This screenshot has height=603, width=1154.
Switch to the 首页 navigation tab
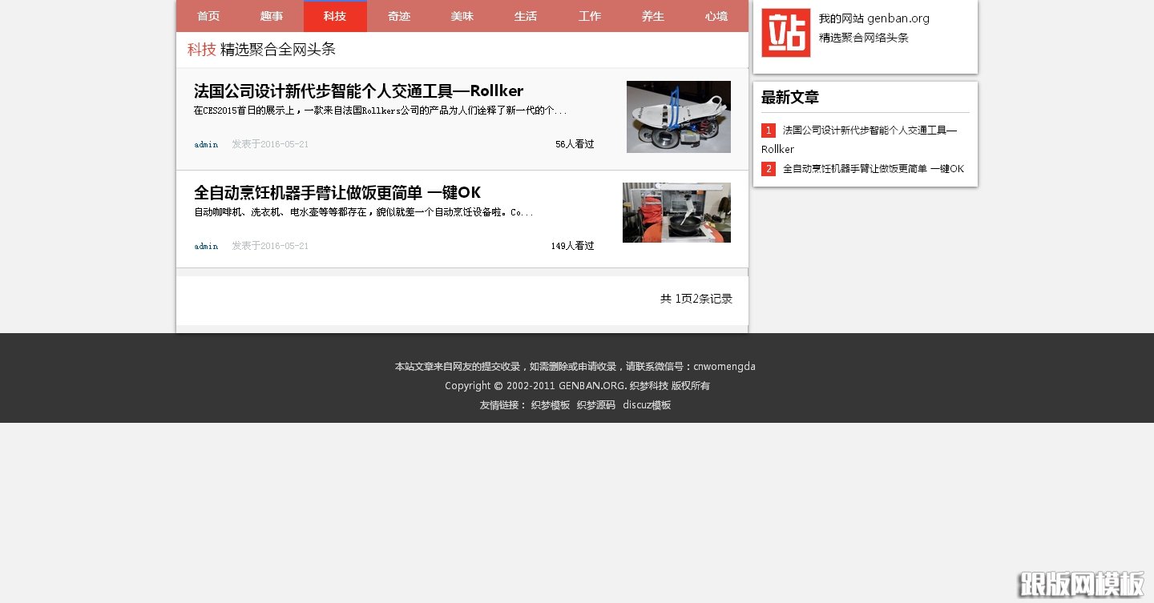[x=208, y=16]
